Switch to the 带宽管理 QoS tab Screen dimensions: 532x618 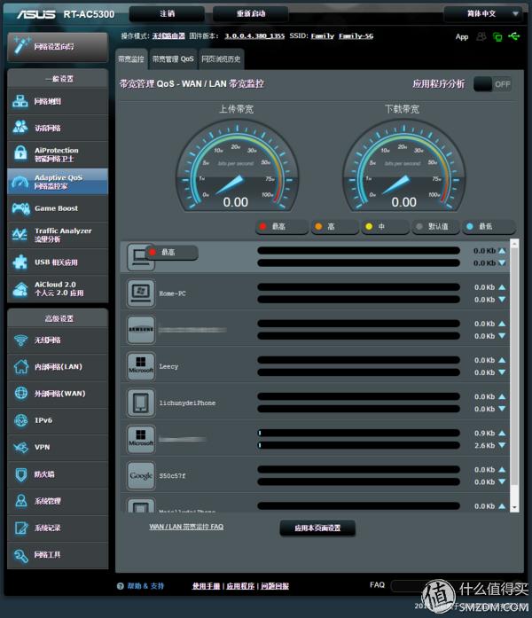pos(173,59)
